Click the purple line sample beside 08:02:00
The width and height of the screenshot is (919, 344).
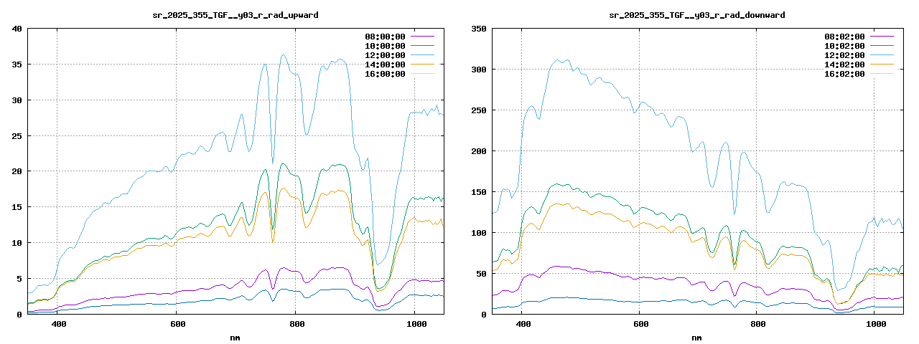882,37
